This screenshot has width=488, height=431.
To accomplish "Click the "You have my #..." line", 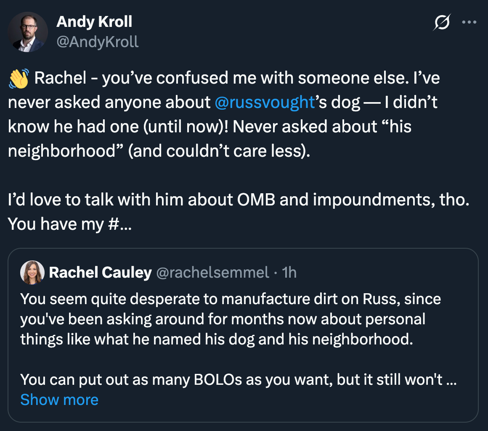I will coord(69,224).
